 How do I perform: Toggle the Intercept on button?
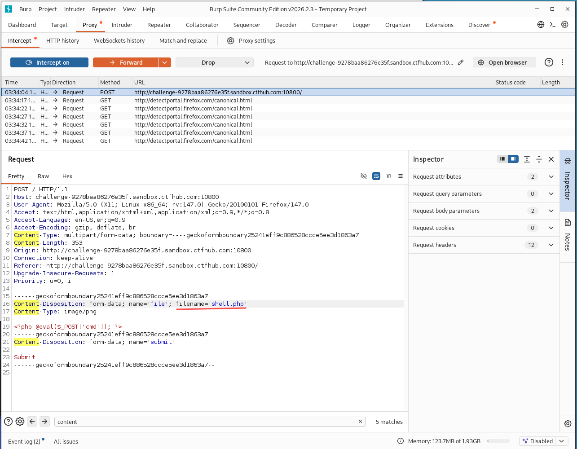tap(49, 62)
